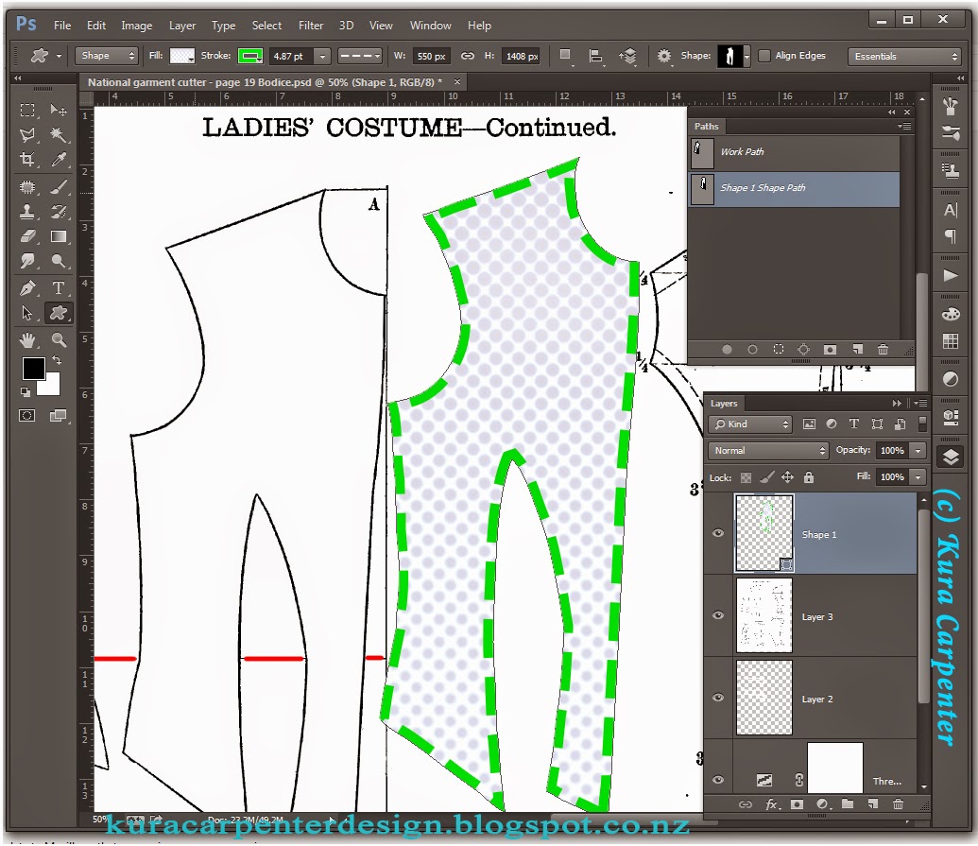The height and width of the screenshot is (846, 978).
Task: Create a new layer in the Layers panel
Action: (871, 804)
